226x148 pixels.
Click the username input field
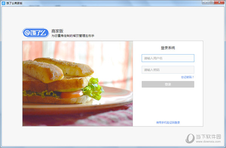(x=168, y=58)
